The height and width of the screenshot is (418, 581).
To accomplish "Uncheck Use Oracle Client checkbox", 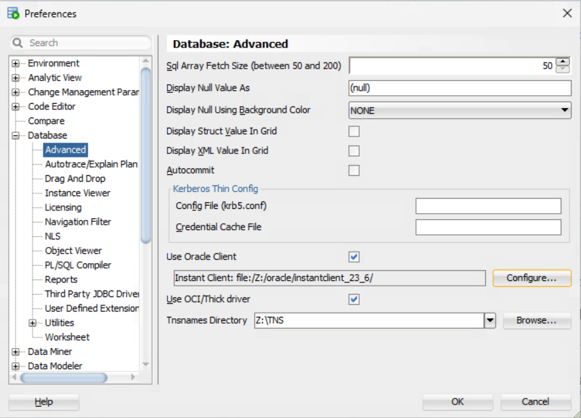I will (354, 257).
